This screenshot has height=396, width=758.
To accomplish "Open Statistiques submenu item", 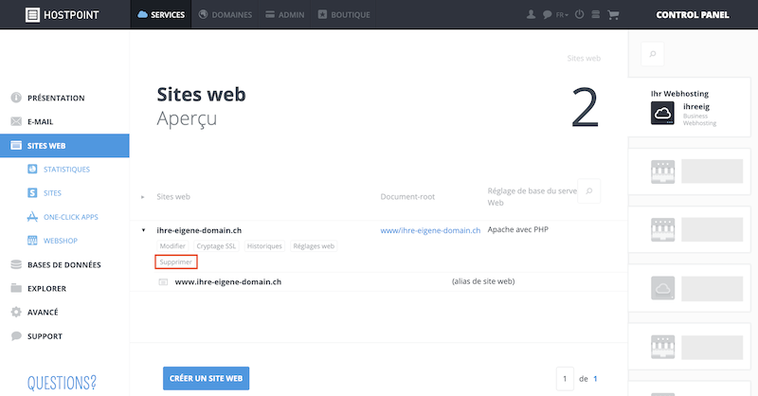I will [x=66, y=170].
